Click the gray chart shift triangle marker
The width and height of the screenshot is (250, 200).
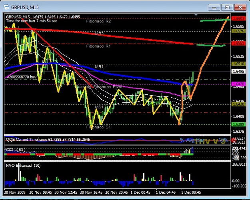[x=196, y=15]
